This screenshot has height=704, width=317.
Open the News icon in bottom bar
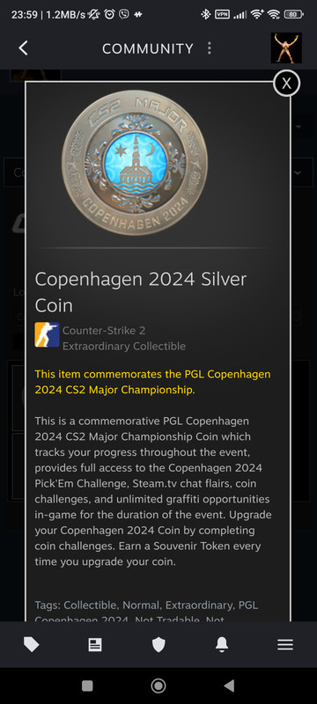pyautogui.click(x=95, y=645)
